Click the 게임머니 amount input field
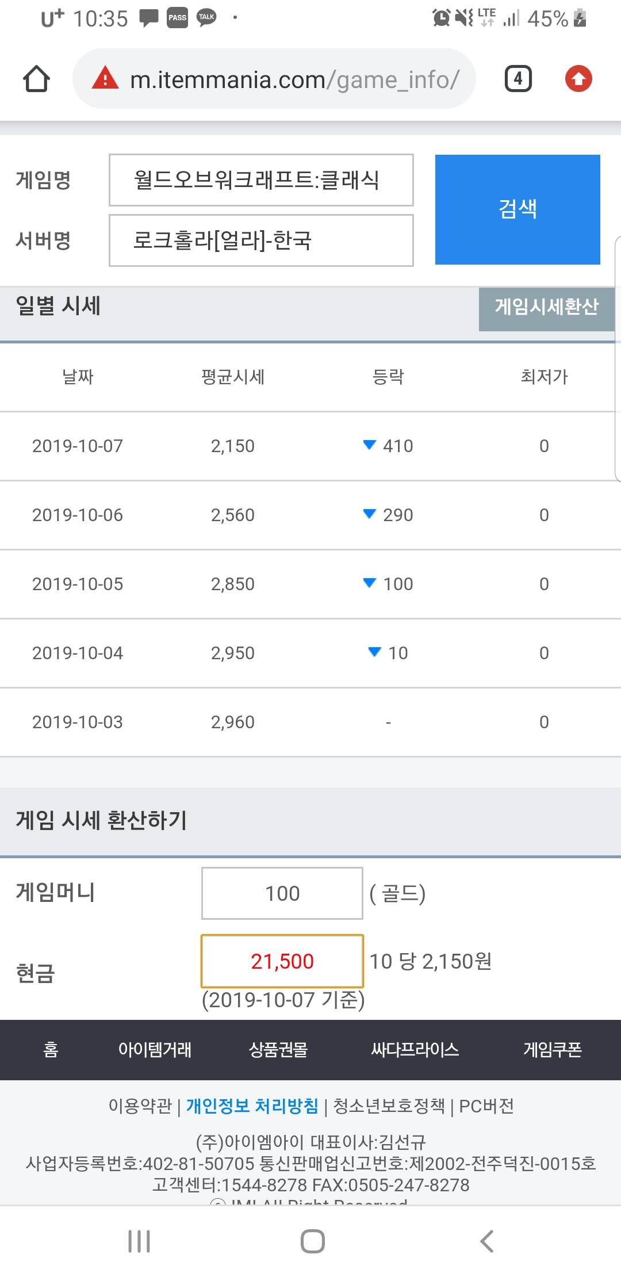The height and width of the screenshot is (1277, 621). coord(282,893)
